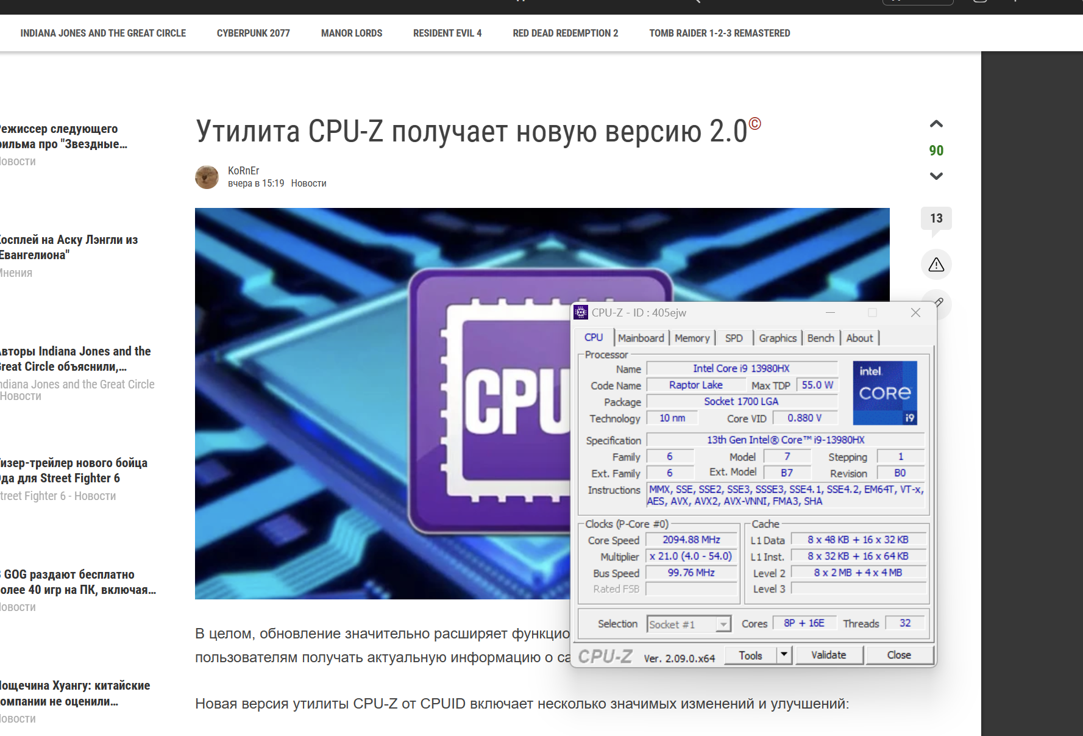Open the Red Dead Redemption 2 nav link
The height and width of the screenshot is (736, 1083).
566,33
